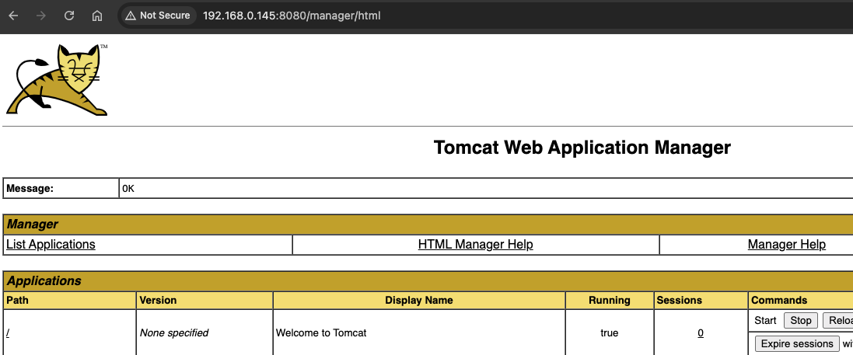Select the "true" running status cell
This screenshot has width=853, height=355.
(610, 332)
